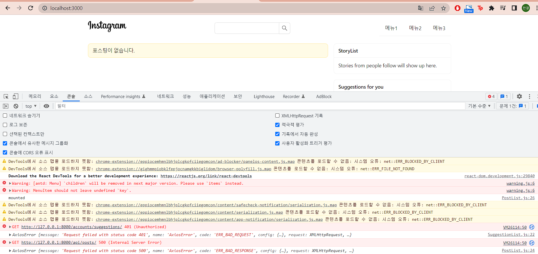Open source link PostList.js:26
Viewport: 538px width, 254px height.
click(x=518, y=198)
